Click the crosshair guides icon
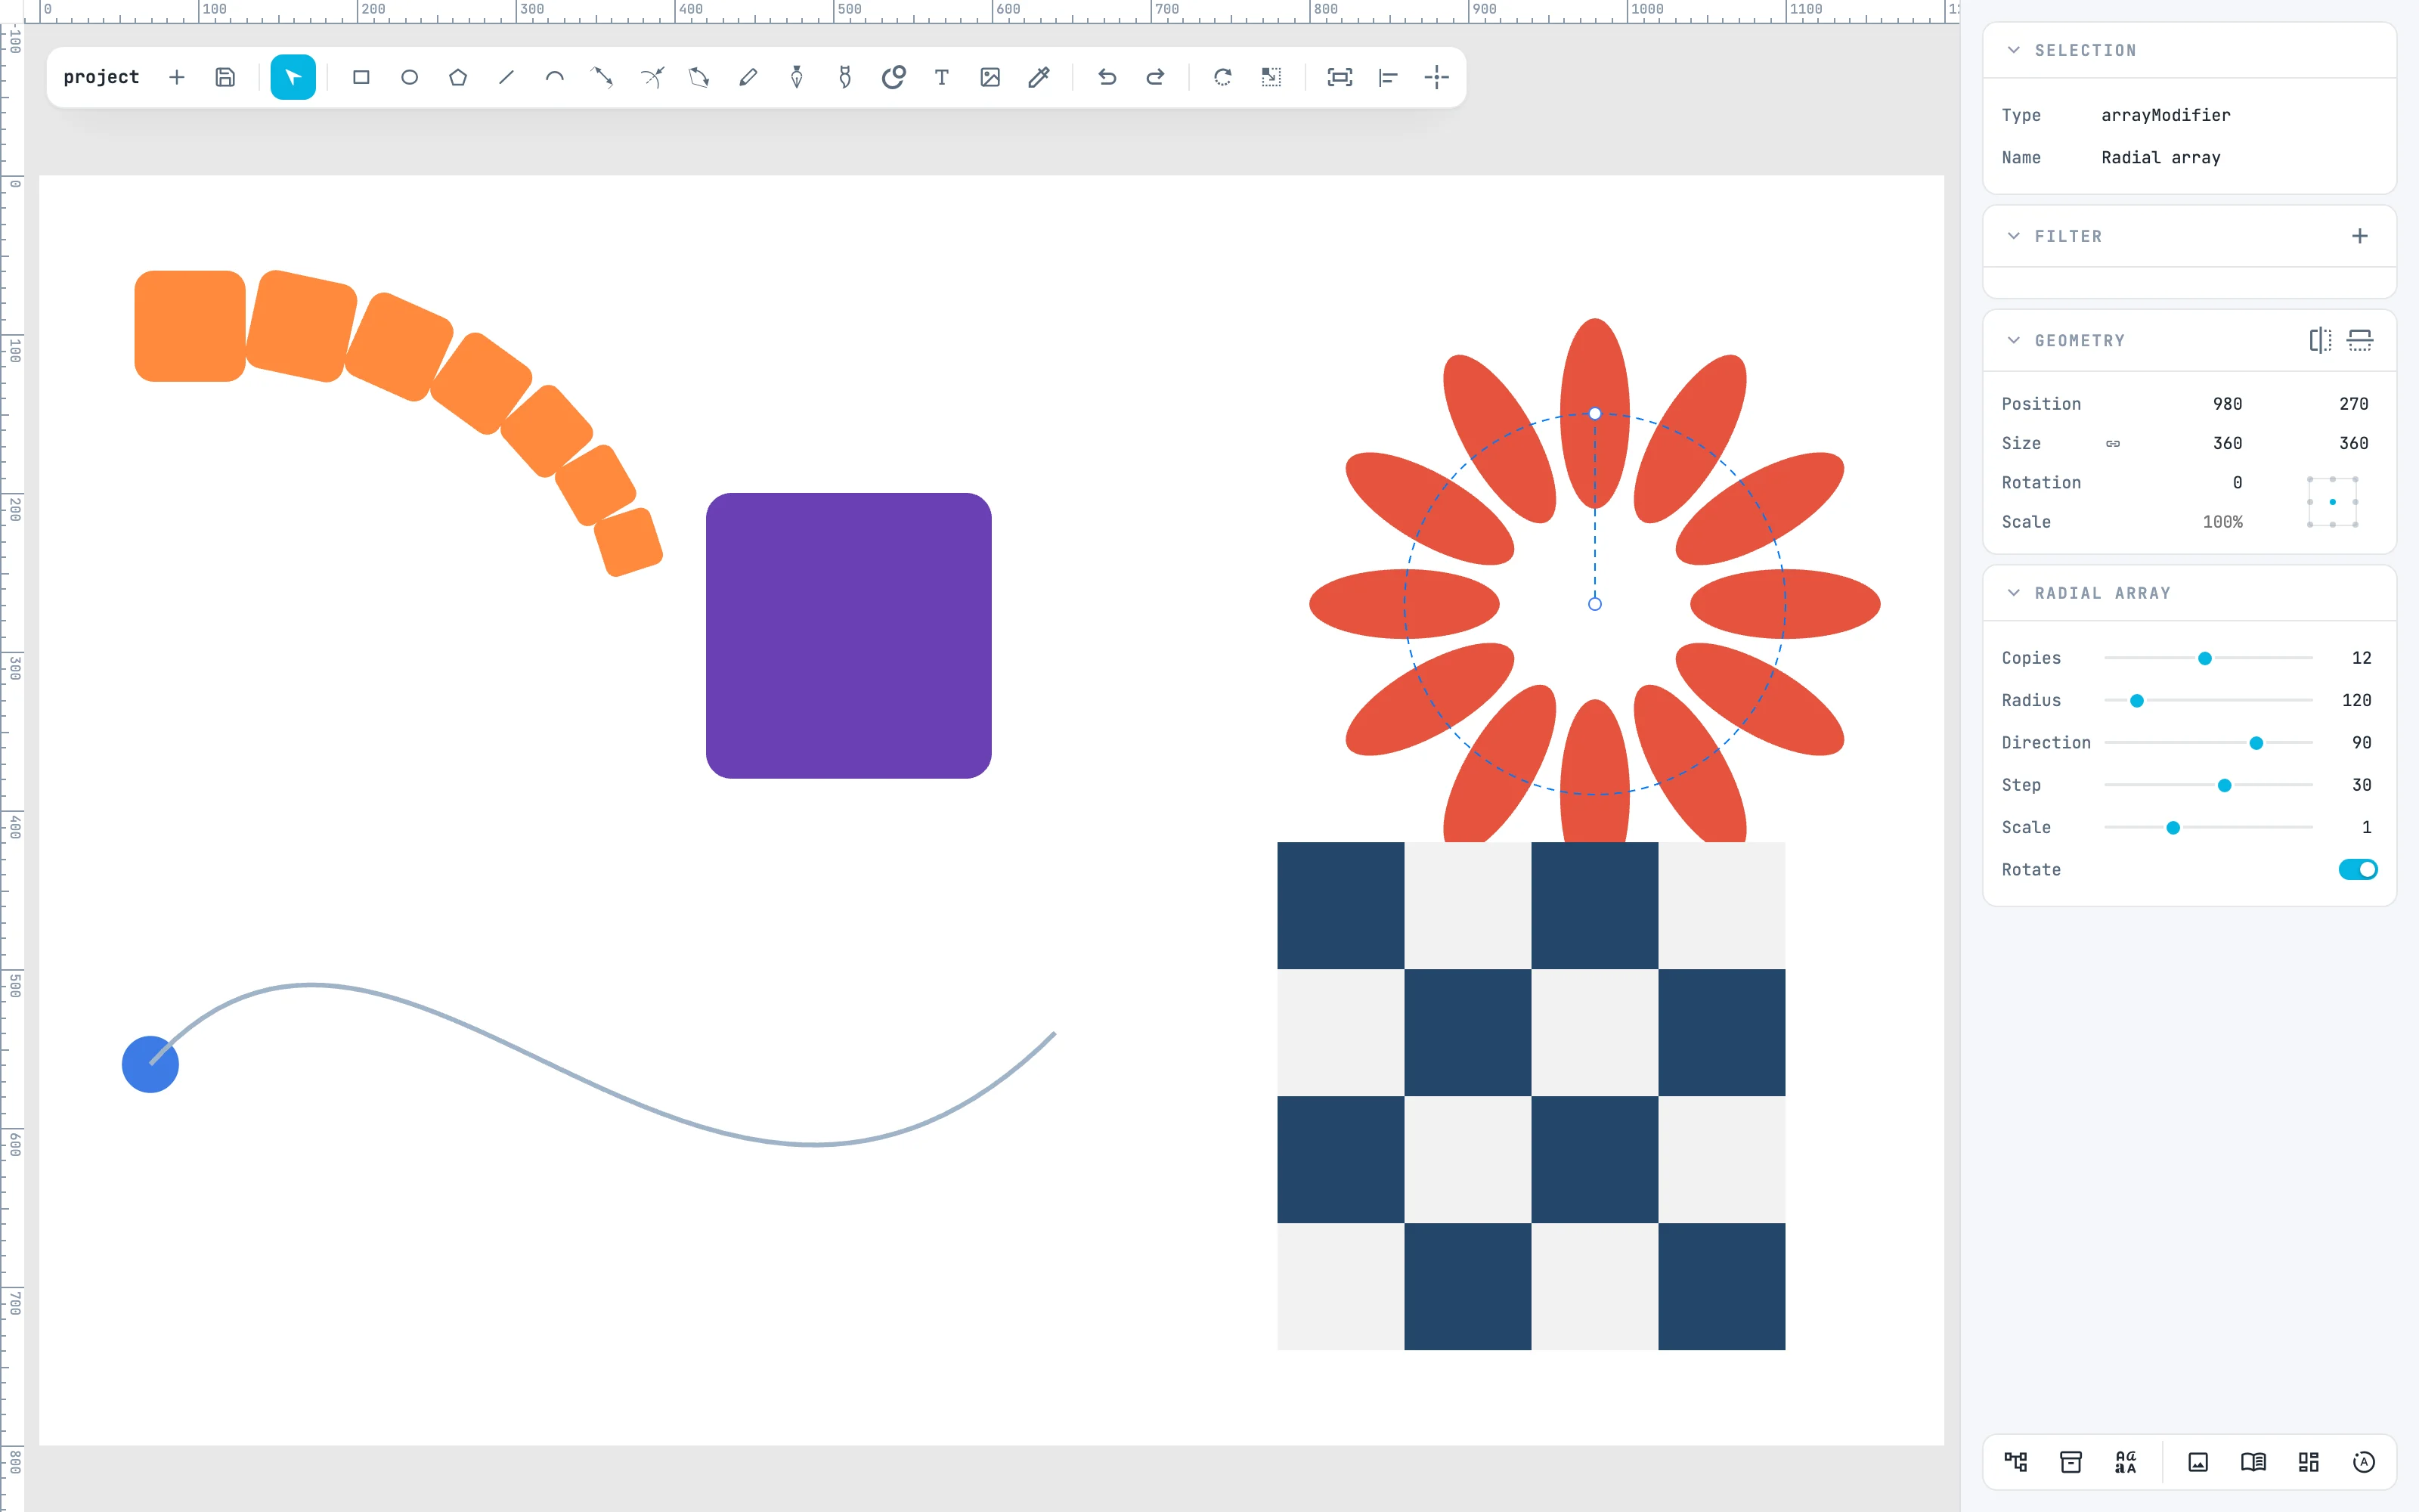The image size is (2419, 1512). 1436,77
